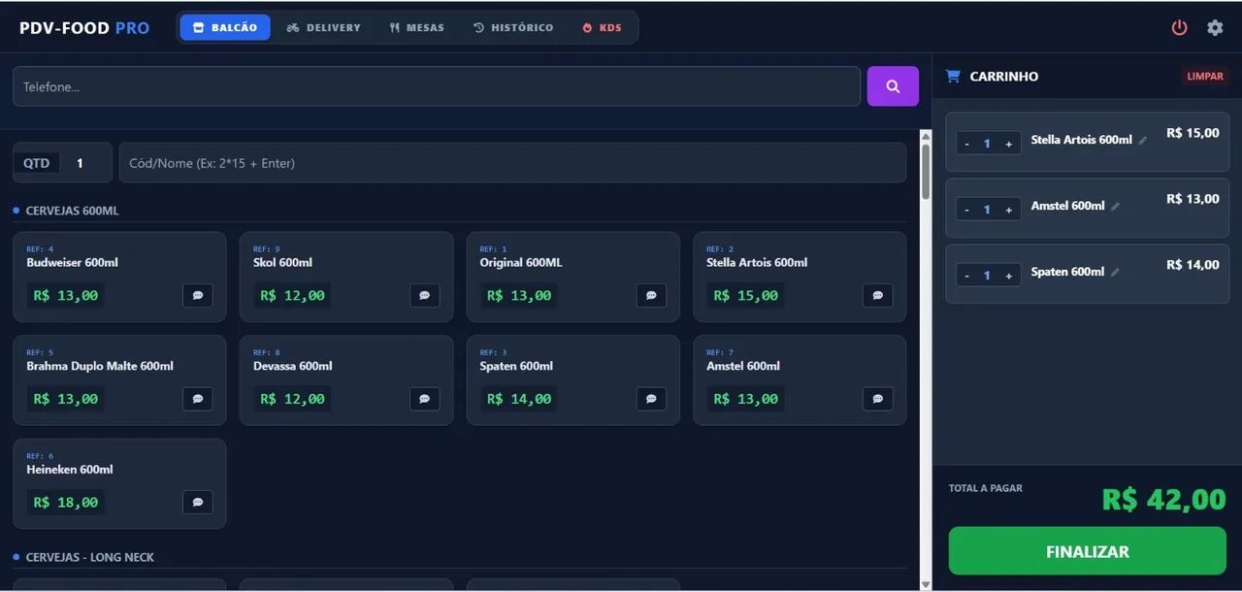The image size is (1242, 592).
Task: Open the Delivery tab
Action: pos(323,27)
